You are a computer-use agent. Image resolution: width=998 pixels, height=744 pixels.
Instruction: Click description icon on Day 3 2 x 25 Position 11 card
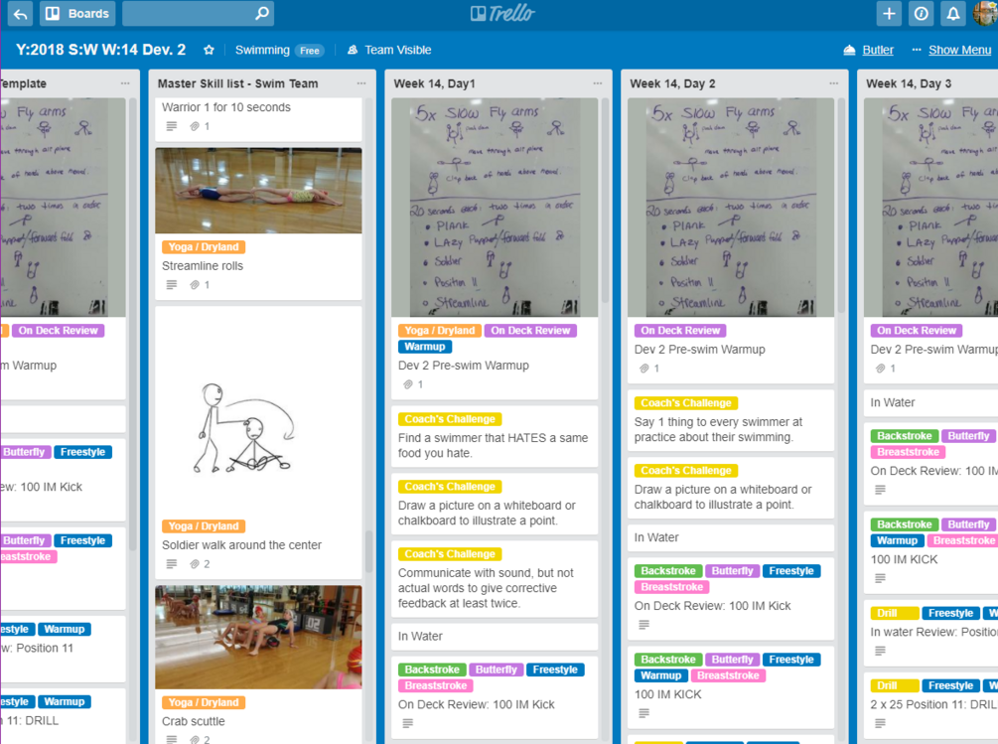880,723
